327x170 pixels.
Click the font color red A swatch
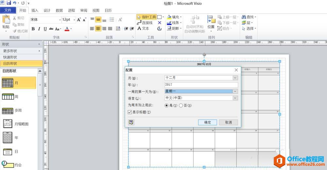pyautogui.click(x=67, y=29)
